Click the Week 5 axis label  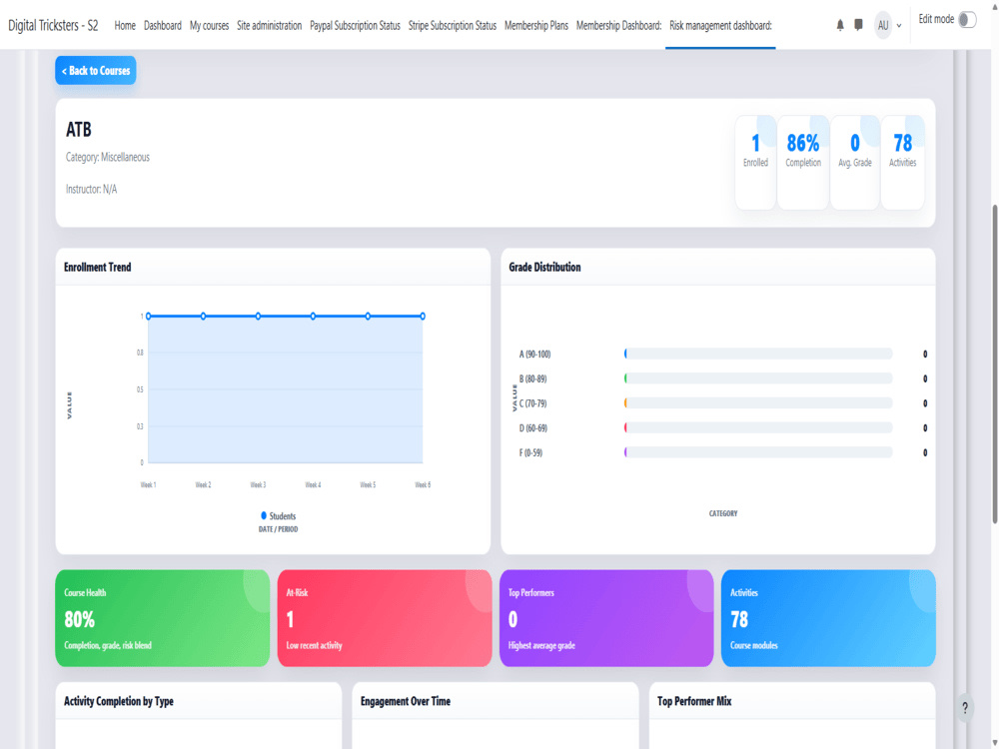[368, 484]
